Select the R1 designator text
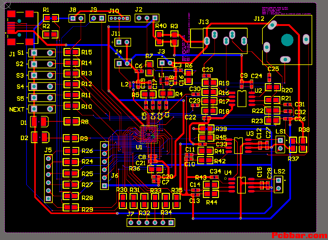Image resolution: width=328 pixels, height=240 pixels. click(46, 10)
